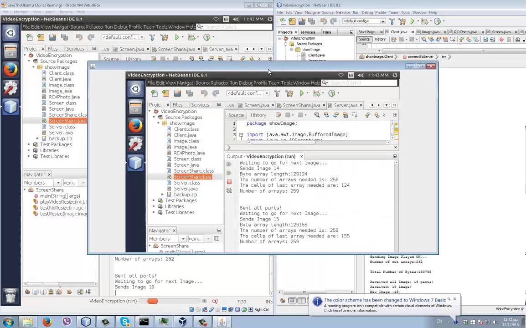This screenshot has height=328, width=526.
Task: Cancel the VideoEncryption (run) progress in VM status bar
Action: click(x=205, y=301)
